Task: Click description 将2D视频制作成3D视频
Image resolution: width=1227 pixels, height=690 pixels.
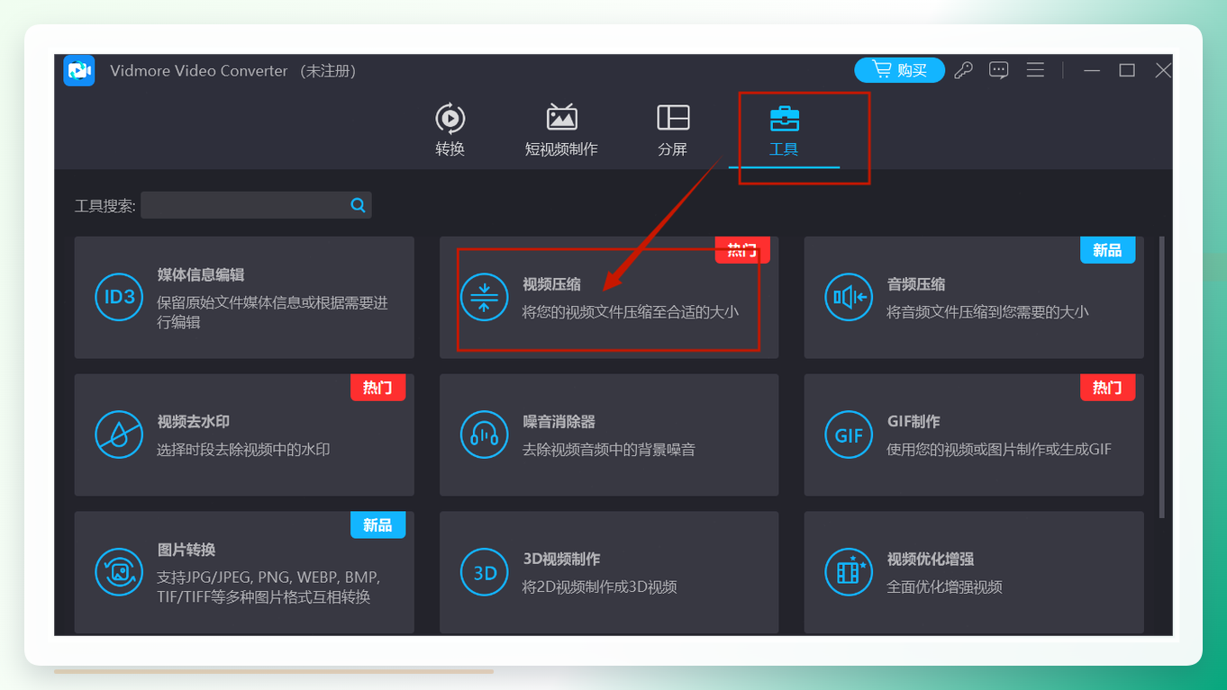Action: [x=599, y=587]
